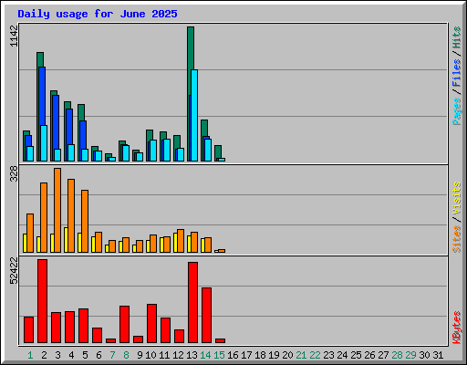Click day label 2 on the axis

coord(44,355)
